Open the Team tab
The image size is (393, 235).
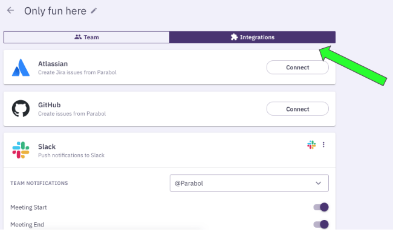[86, 37]
